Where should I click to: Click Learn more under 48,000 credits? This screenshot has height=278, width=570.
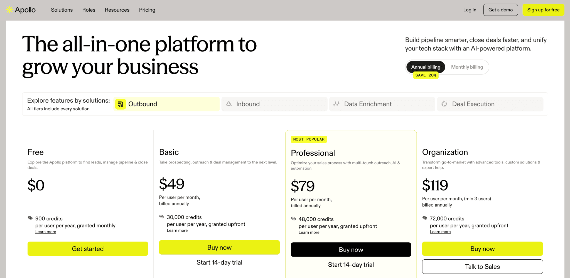click(x=309, y=232)
